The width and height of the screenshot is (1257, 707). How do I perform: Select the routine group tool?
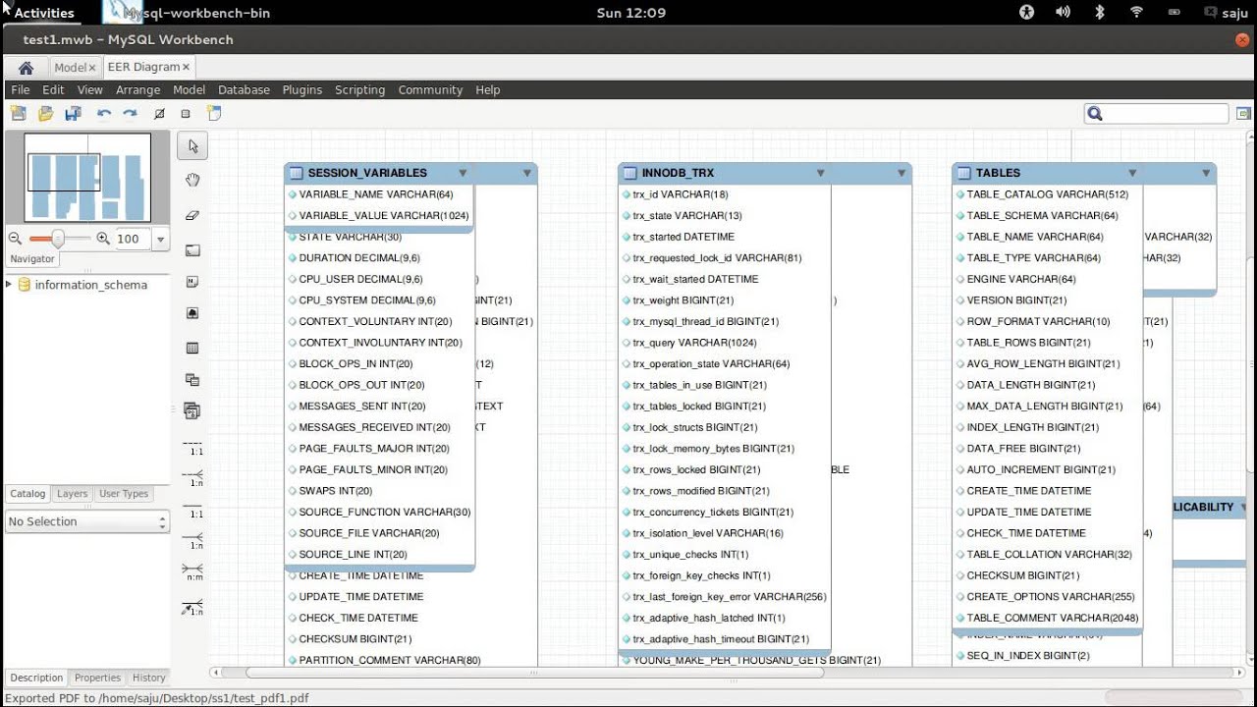point(192,410)
